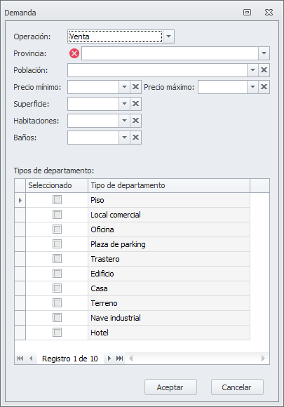Clear the Baños value with X icon
This screenshot has height=407, width=284.
tap(135, 138)
